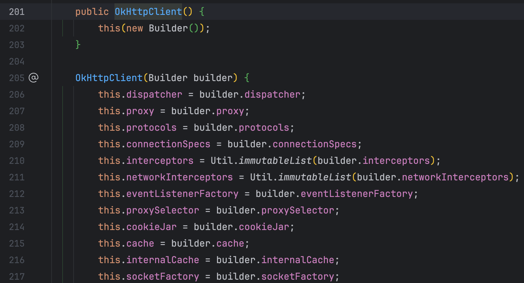The height and width of the screenshot is (283, 524).
Task: Click line number 206 in gutter
Action: point(17,94)
